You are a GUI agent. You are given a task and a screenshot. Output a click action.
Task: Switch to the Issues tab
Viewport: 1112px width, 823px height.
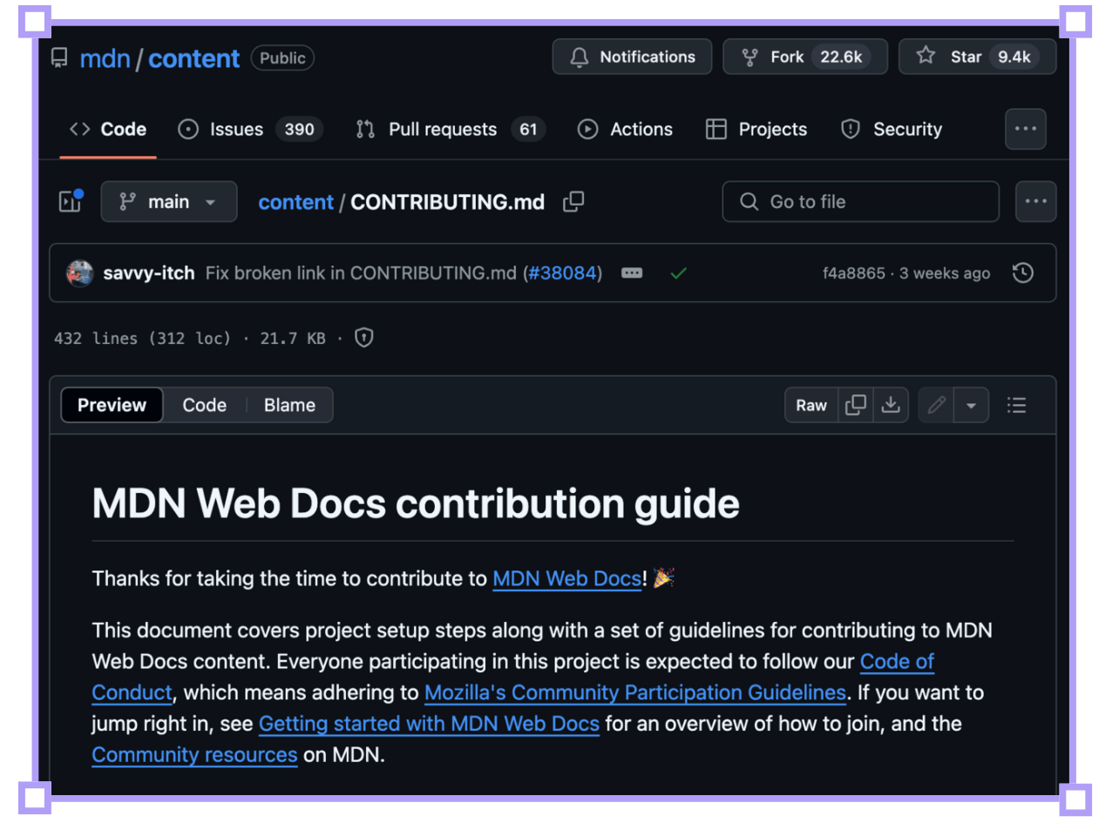click(x=250, y=129)
